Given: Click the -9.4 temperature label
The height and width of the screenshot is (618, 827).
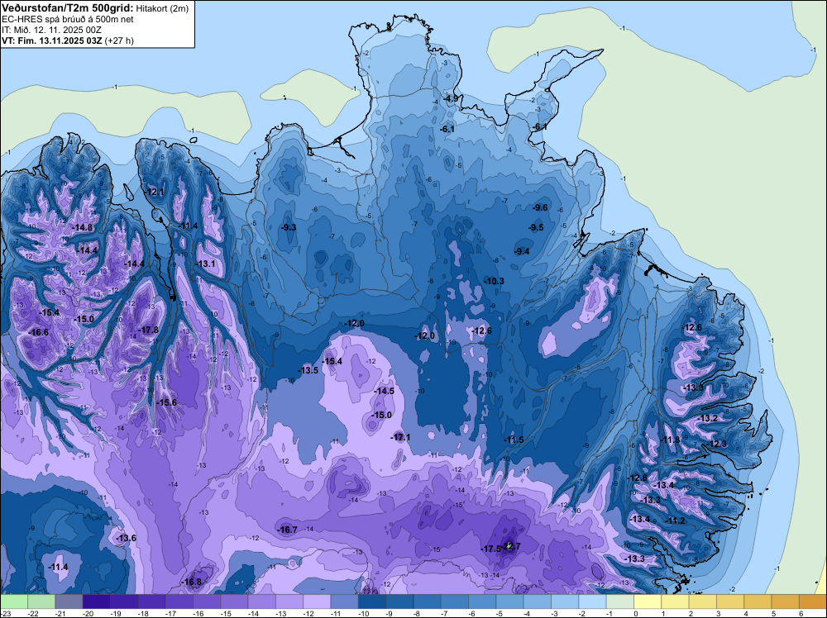Looking at the screenshot, I should click(x=522, y=251).
